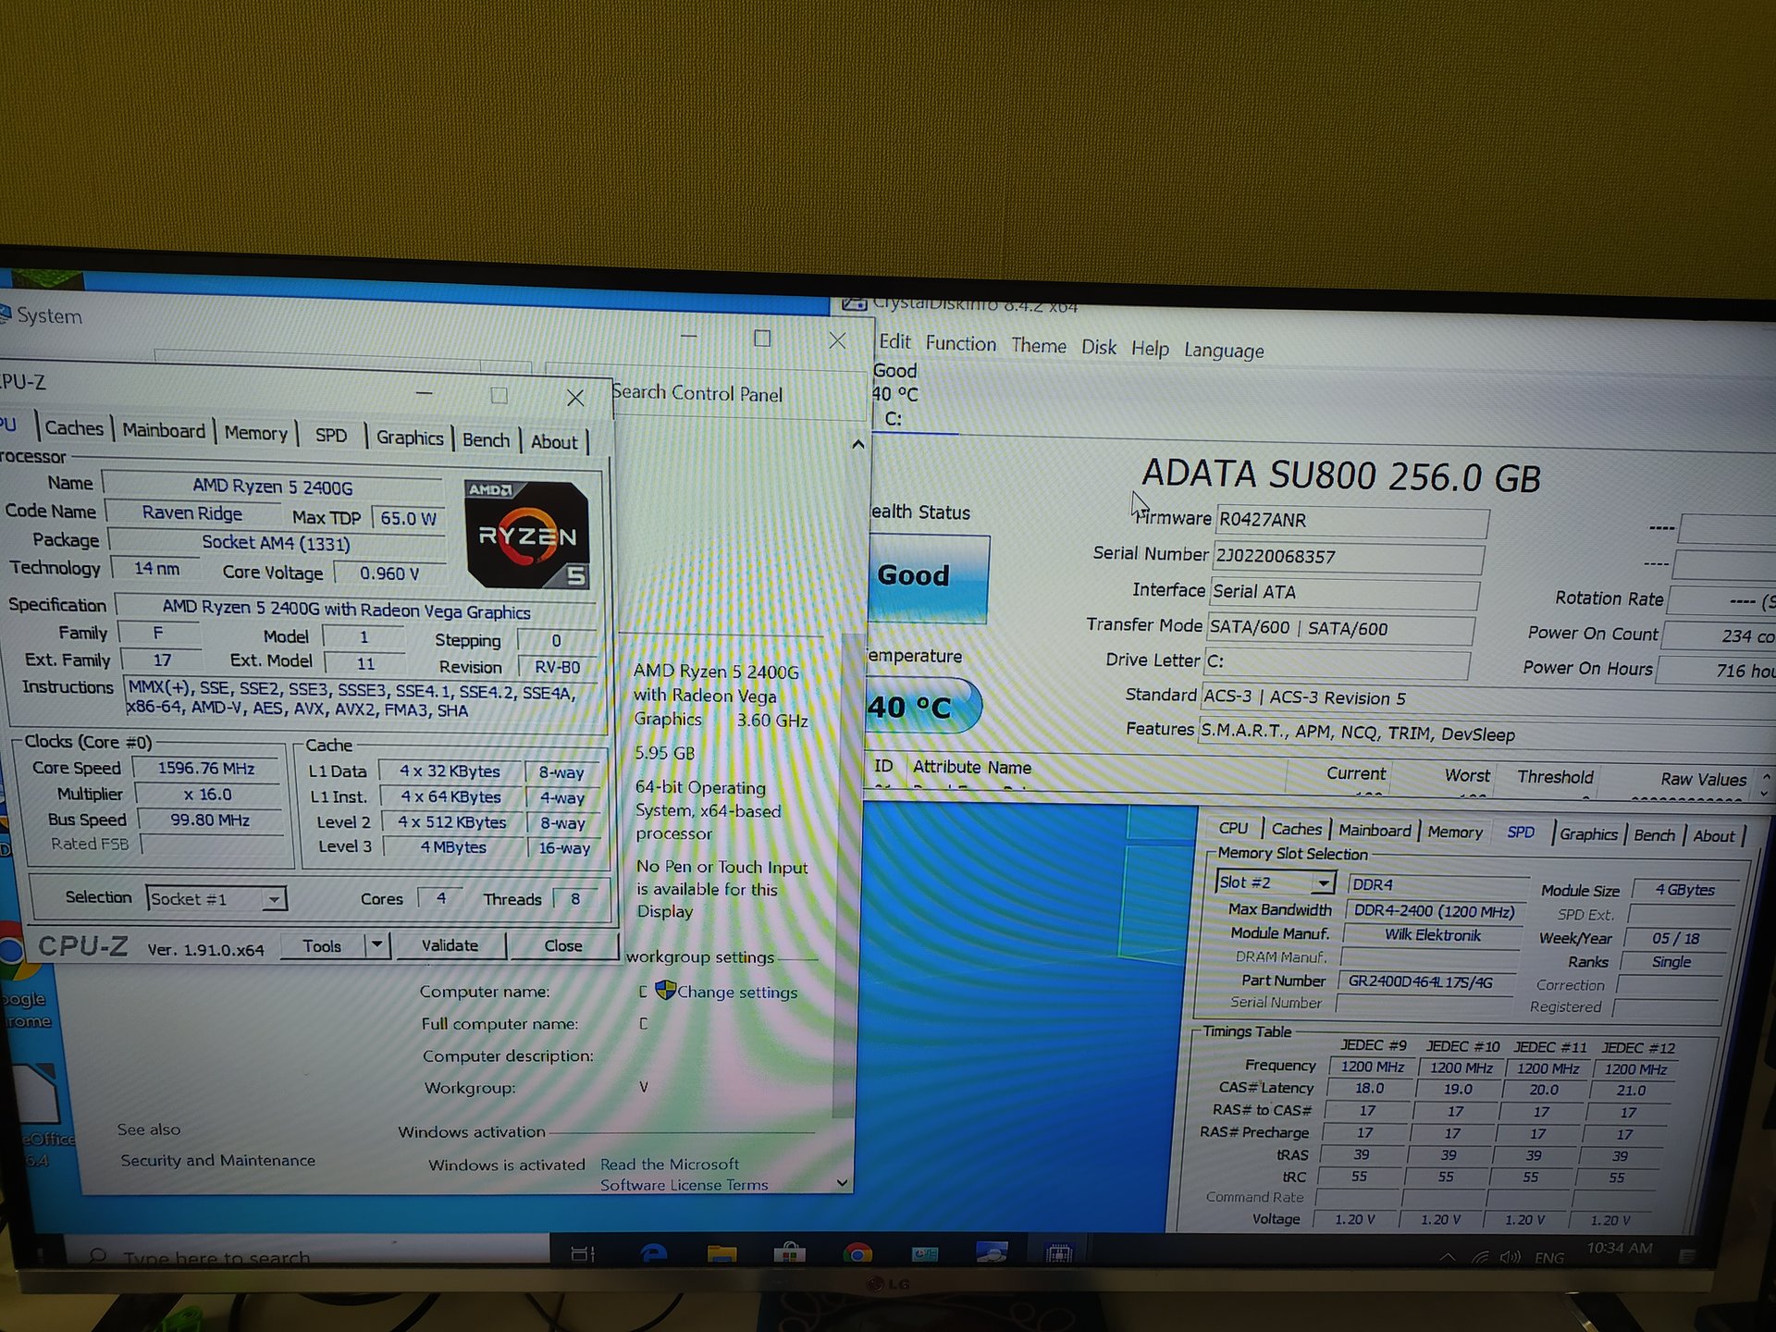Open Microsoft Edge from the taskbar

[654, 1253]
